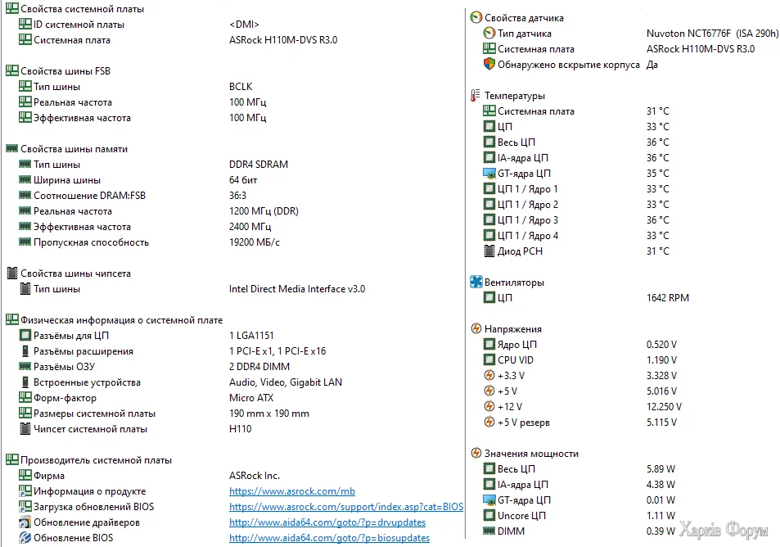Click the RAM icon next to 'Ширина шины'
This screenshot has width=780, height=547.
tap(25, 179)
